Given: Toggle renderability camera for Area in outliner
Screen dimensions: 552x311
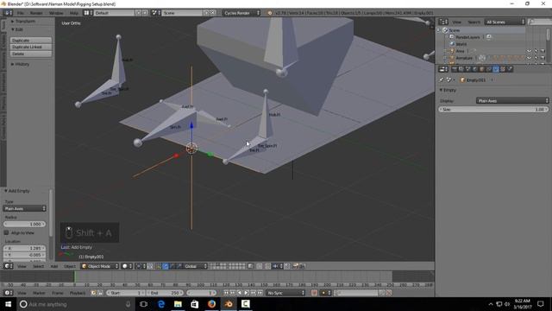Looking at the screenshot, I should (543, 51).
